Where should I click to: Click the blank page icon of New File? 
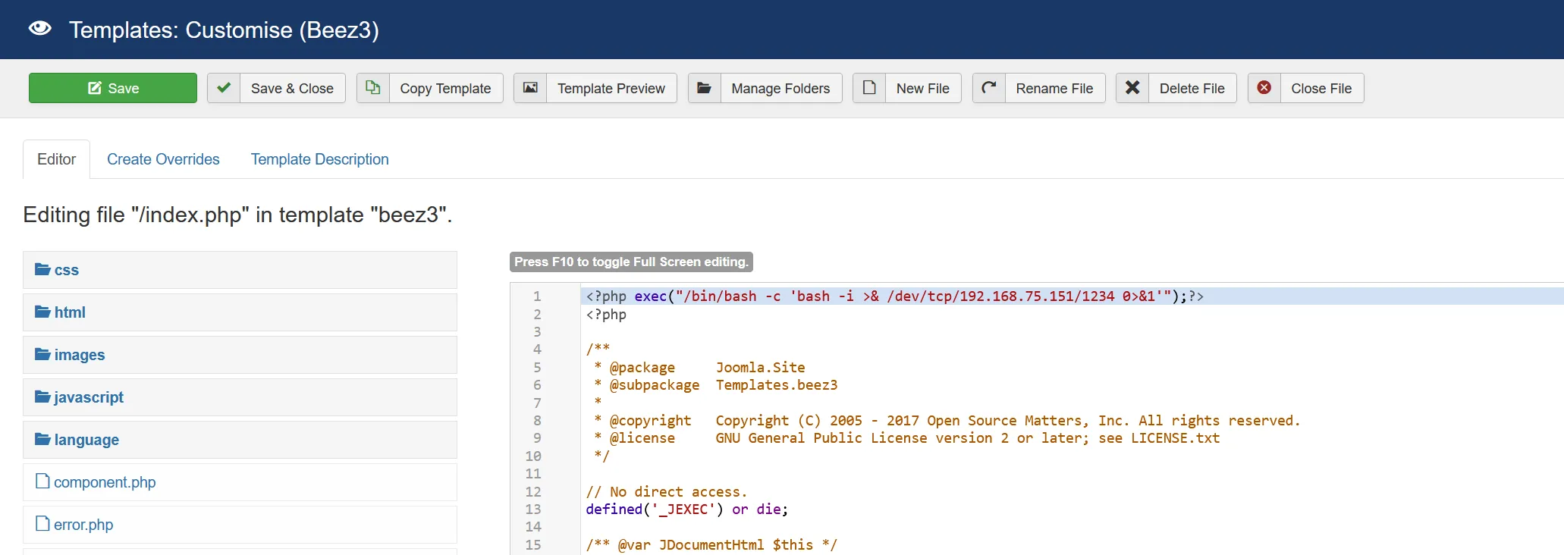[x=869, y=88]
